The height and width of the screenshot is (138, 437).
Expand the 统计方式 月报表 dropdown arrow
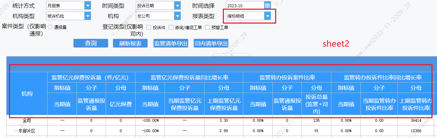(87, 5)
